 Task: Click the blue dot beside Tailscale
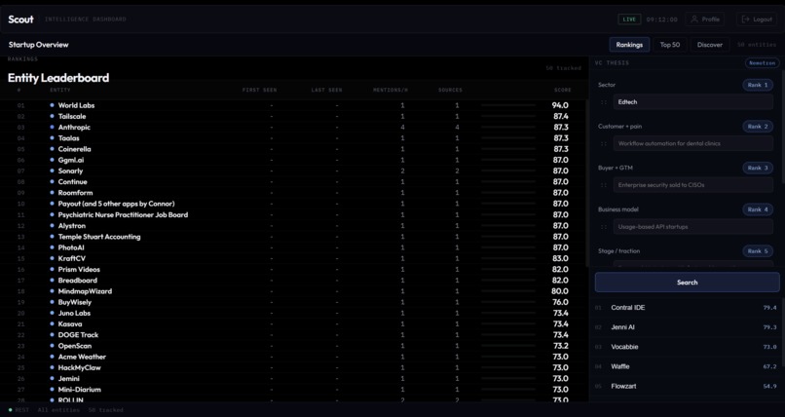click(x=52, y=116)
